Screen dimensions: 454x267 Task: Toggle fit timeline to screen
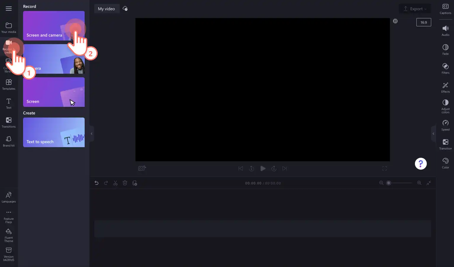pyautogui.click(x=429, y=183)
